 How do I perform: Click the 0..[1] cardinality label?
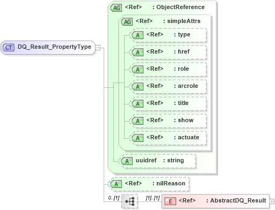point(114,198)
